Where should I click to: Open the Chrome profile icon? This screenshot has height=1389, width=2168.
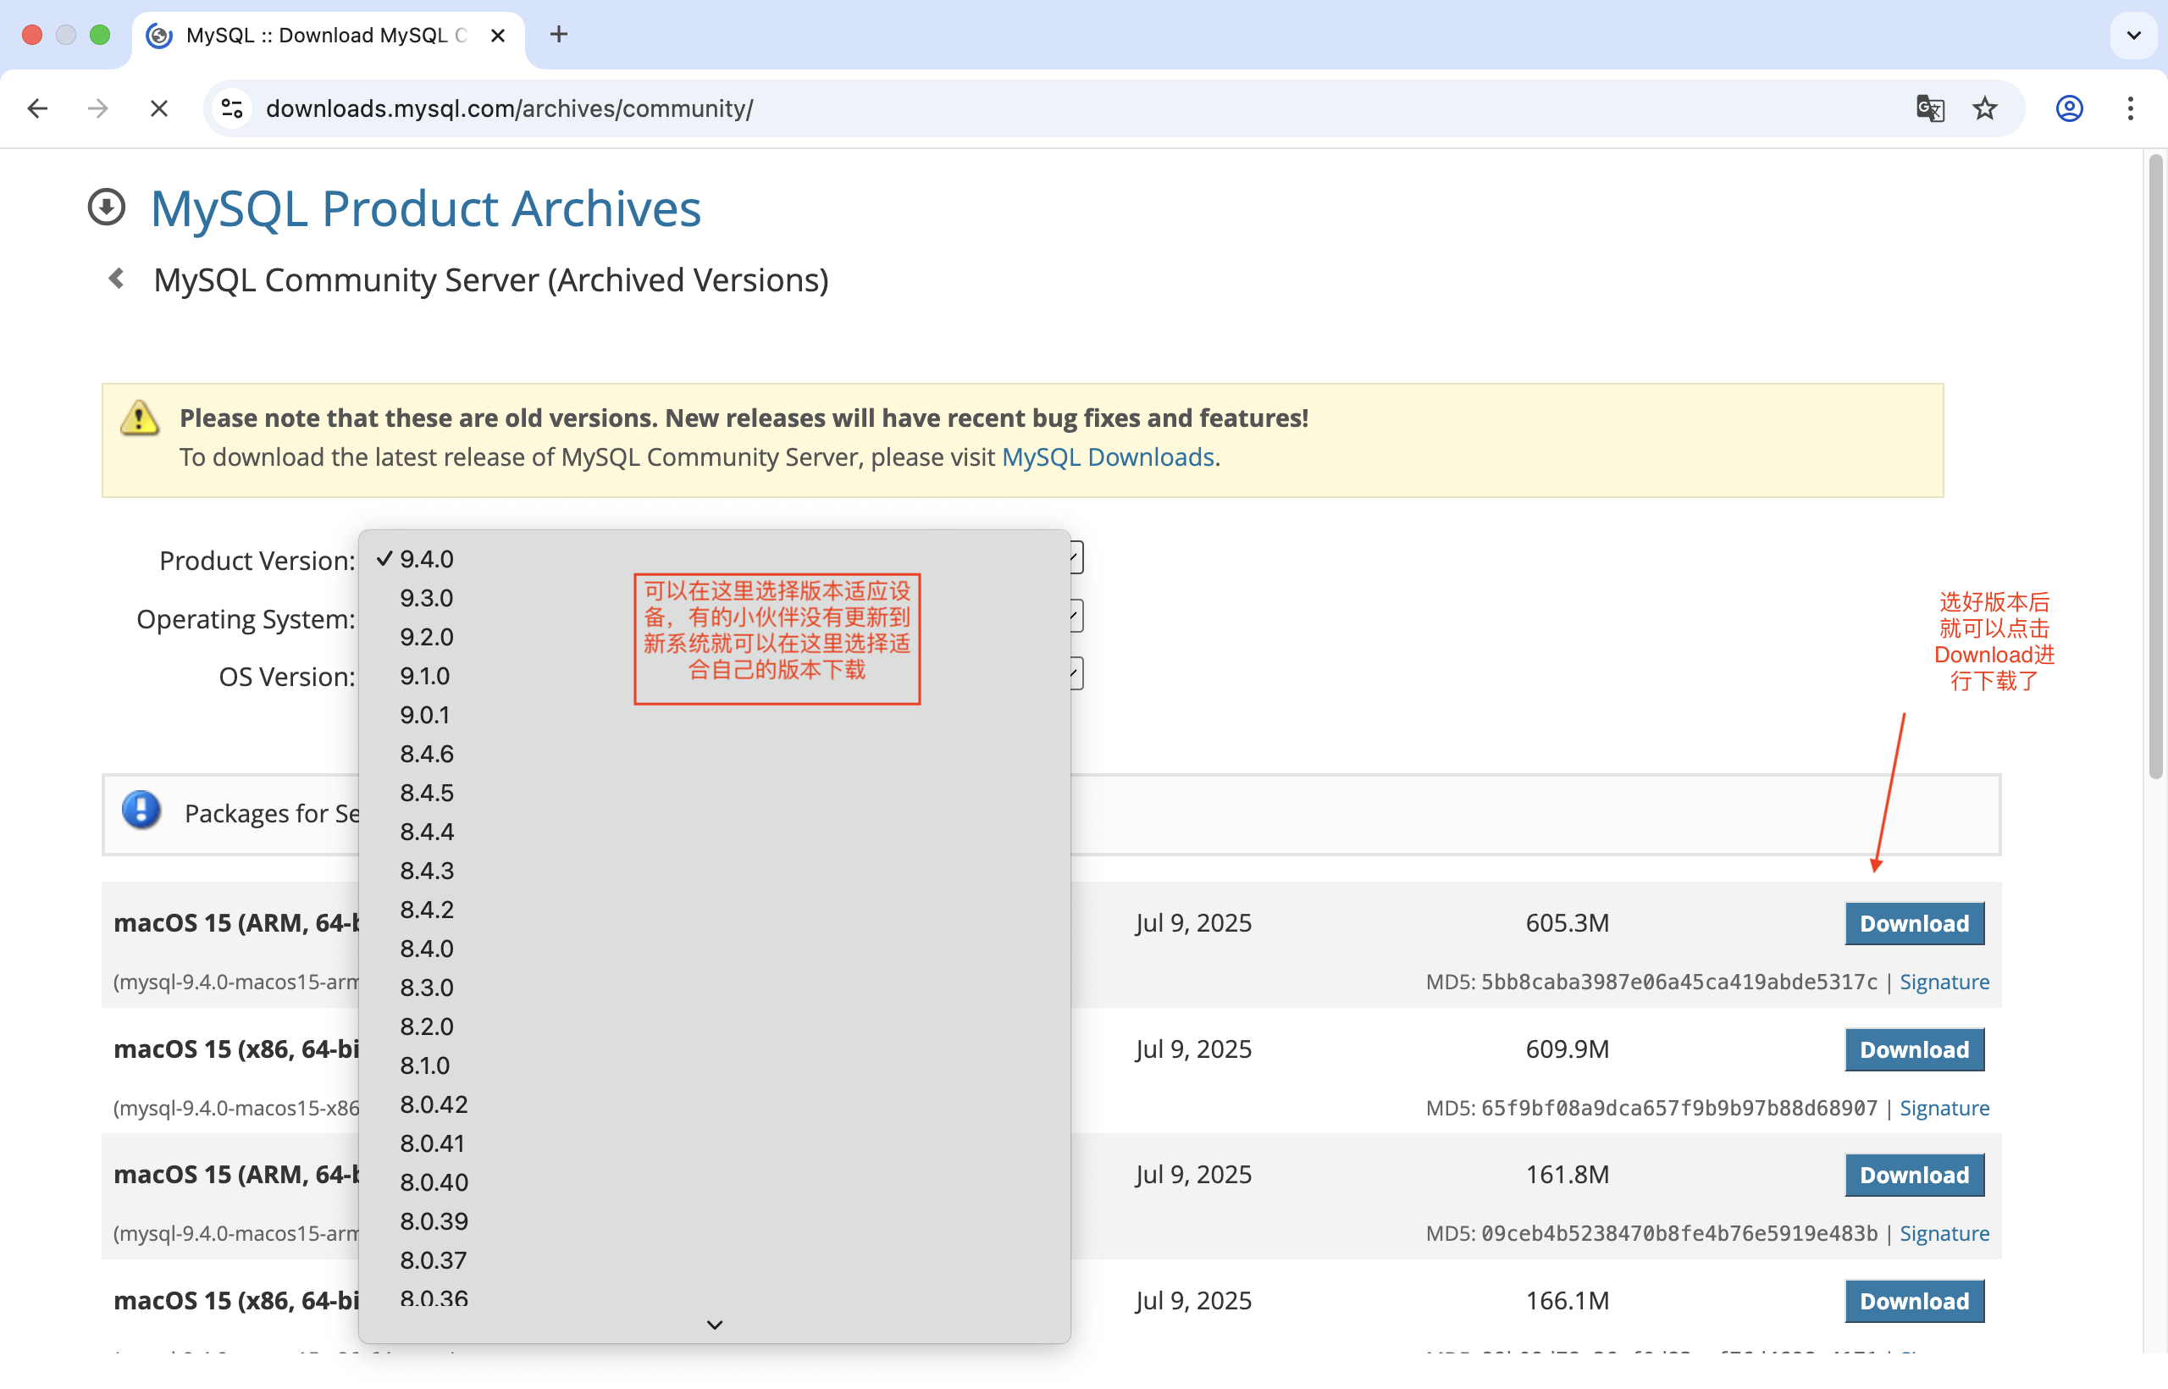point(2069,108)
